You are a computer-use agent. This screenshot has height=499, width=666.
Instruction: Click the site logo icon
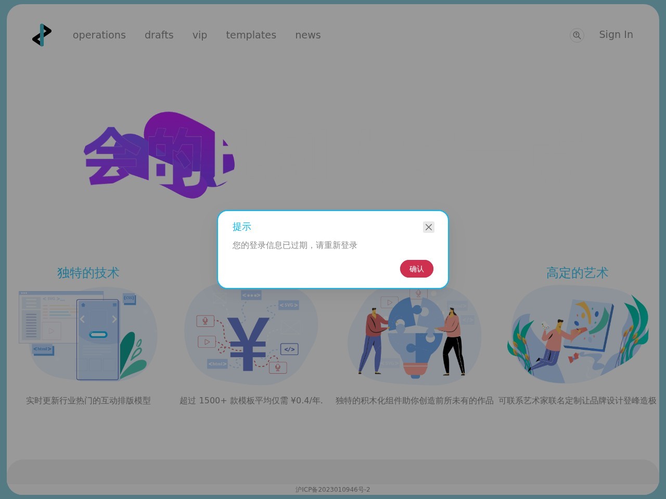42,35
